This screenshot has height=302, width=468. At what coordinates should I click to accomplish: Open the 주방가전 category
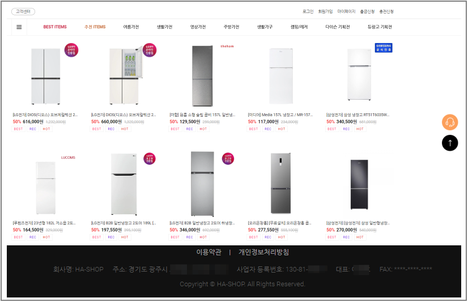point(231,27)
